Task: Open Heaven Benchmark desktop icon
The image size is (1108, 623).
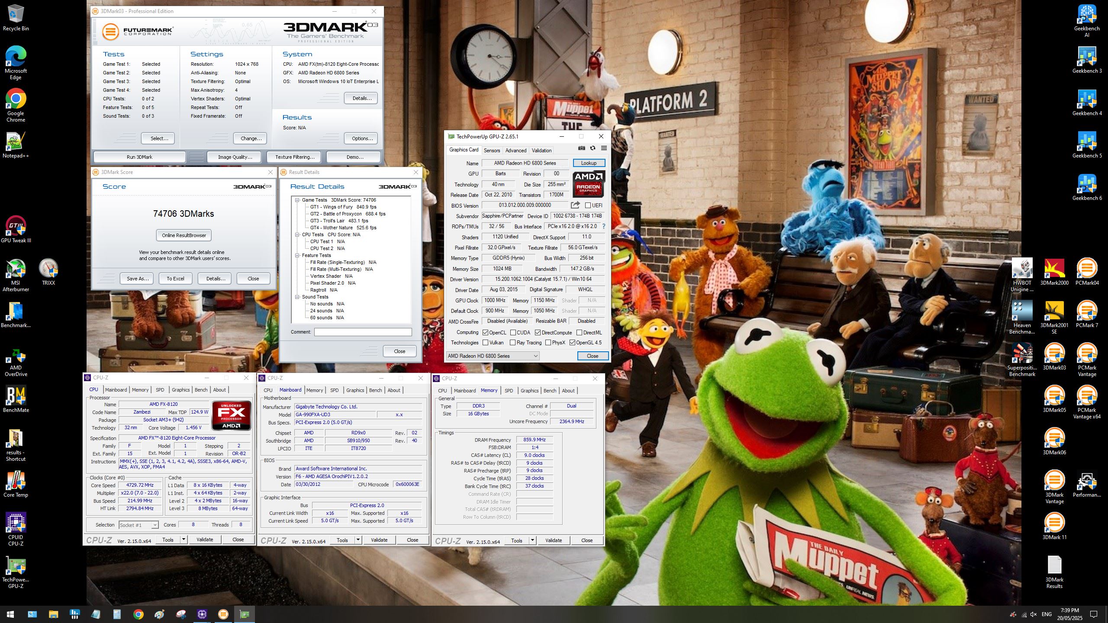Action: [1022, 317]
